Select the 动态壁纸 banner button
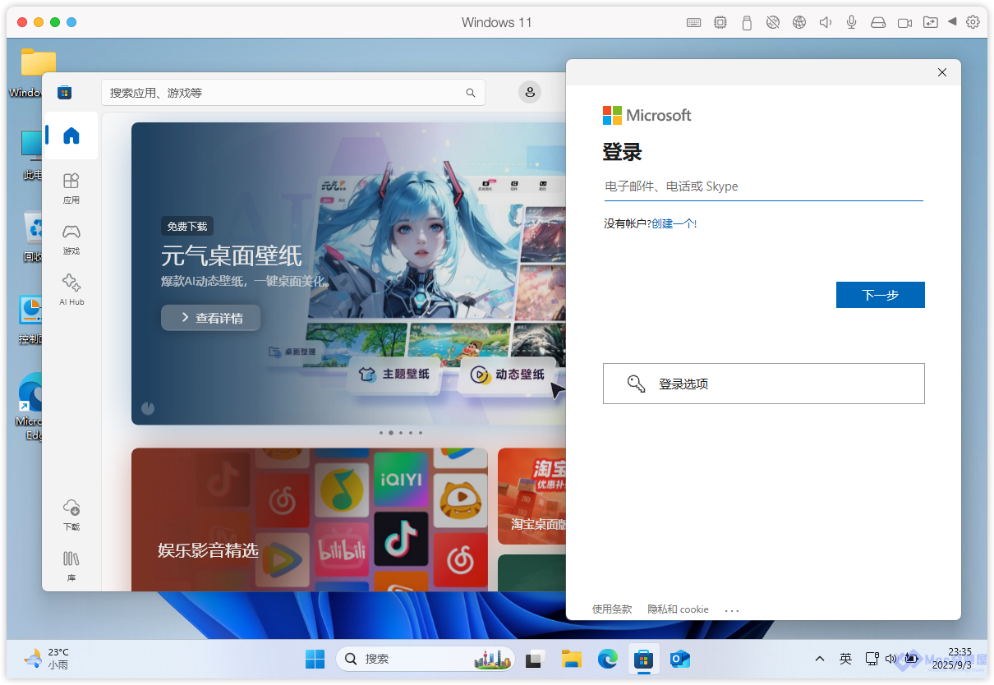Viewport: 994px width, 685px height. coord(507,375)
